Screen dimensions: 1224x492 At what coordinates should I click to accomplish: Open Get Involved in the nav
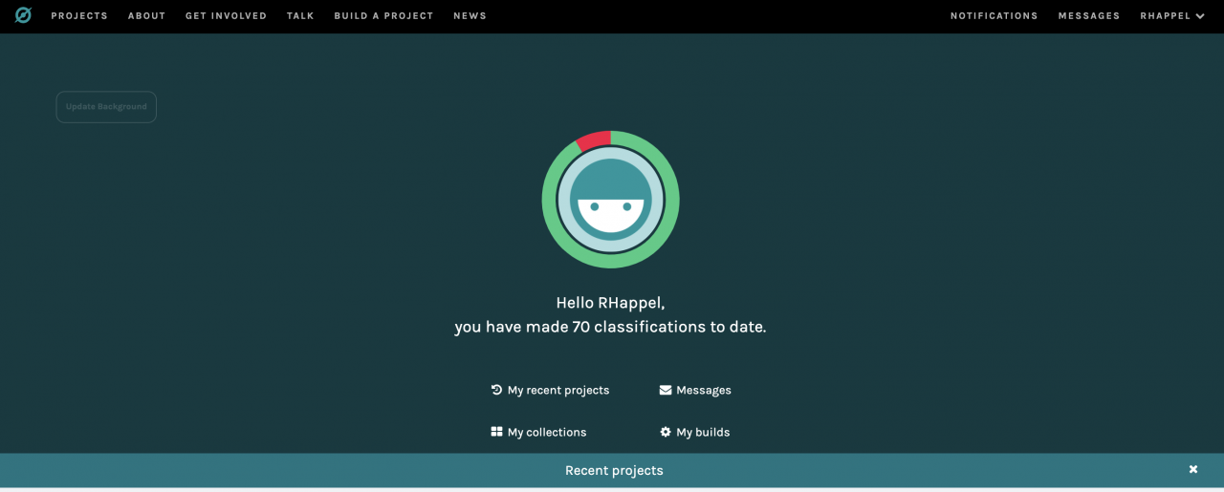226,16
